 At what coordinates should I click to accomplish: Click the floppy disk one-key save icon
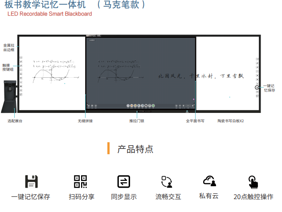pyautogui.click(x=31, y=181)
